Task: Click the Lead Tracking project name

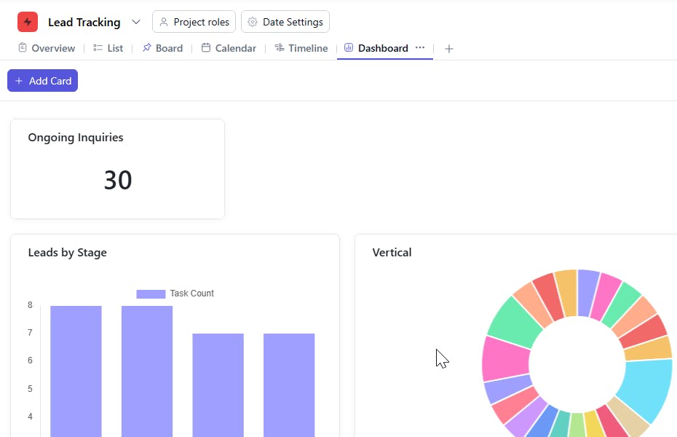Action: click(x=84, y=22)
